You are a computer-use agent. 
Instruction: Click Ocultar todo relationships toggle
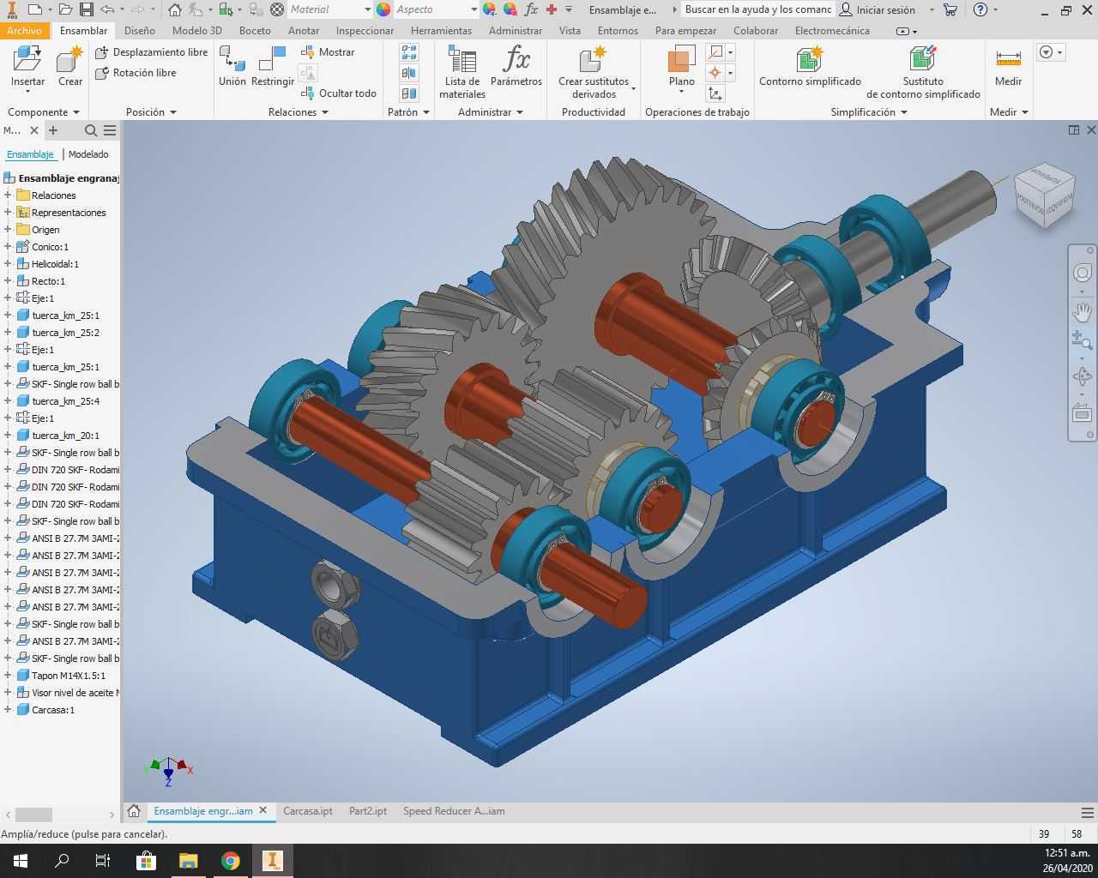point(339,93)
